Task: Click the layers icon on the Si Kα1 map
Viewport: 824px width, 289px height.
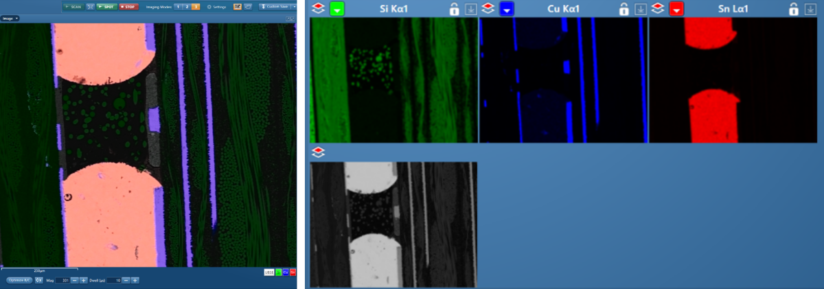Action: point(318,9)
